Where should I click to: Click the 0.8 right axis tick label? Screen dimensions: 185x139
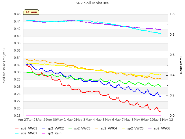pos(172,35)
